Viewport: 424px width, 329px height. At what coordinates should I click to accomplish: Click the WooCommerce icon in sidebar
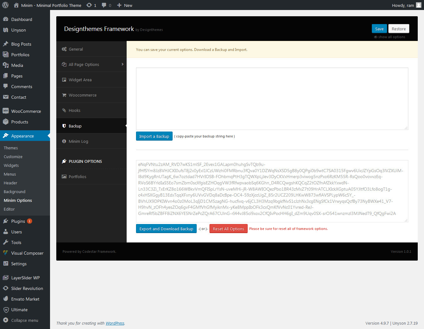tap(6, 111)
